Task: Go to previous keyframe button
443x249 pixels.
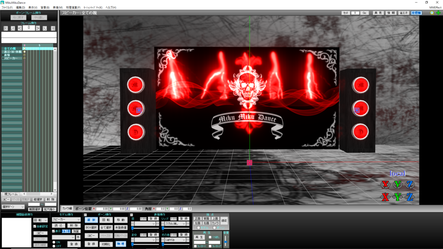Action: pyautogui.click(x=13, y=28)
